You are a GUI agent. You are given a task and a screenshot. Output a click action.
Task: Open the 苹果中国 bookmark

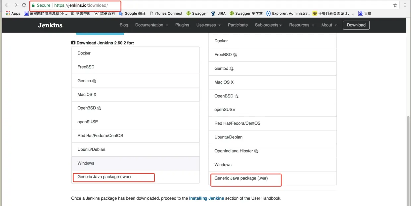click(80, 13)
